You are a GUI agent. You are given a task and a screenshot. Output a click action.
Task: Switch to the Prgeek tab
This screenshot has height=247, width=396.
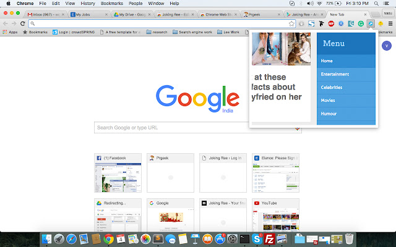[262, 15]
